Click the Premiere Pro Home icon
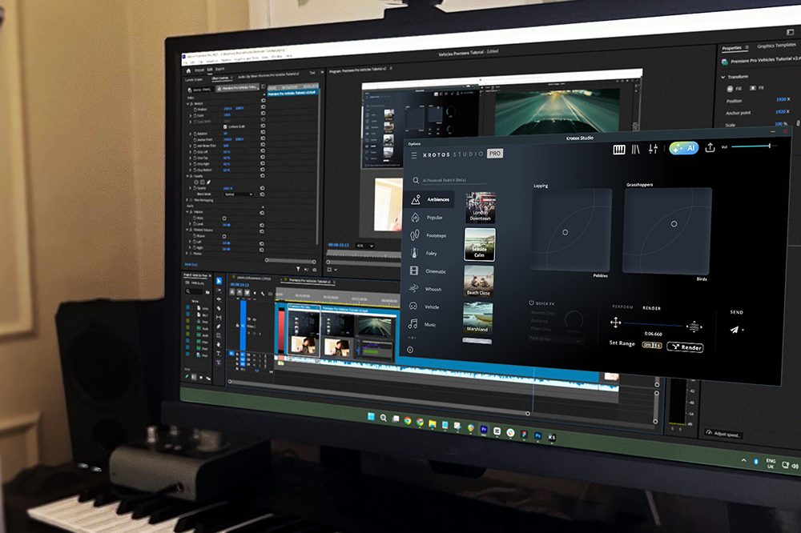 [x=188, y=70]
